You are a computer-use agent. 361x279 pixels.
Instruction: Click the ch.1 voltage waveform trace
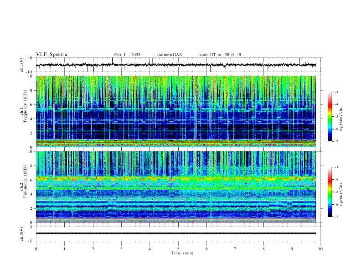176,65
